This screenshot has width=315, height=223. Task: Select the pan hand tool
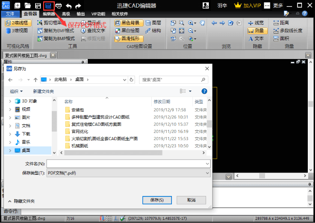202,23
